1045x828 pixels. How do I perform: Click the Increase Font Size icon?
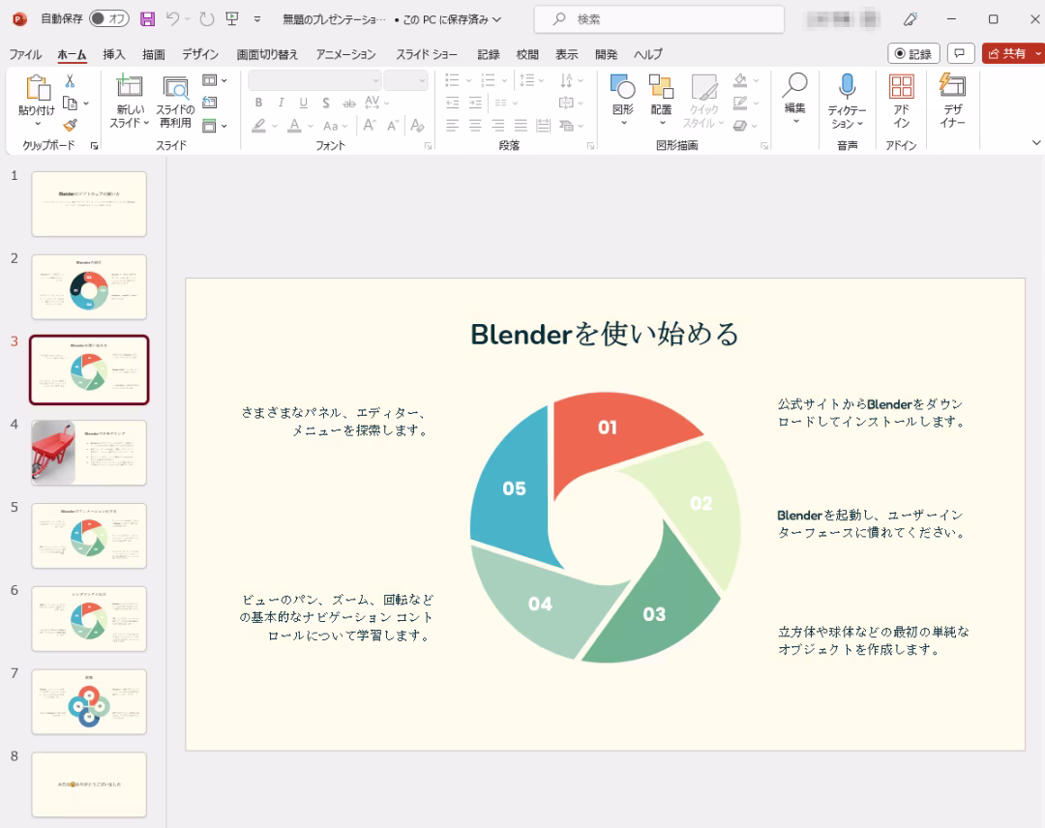click(x=370, y=125)
